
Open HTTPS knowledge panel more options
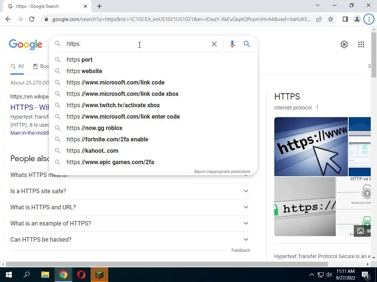tap(317, 107)
